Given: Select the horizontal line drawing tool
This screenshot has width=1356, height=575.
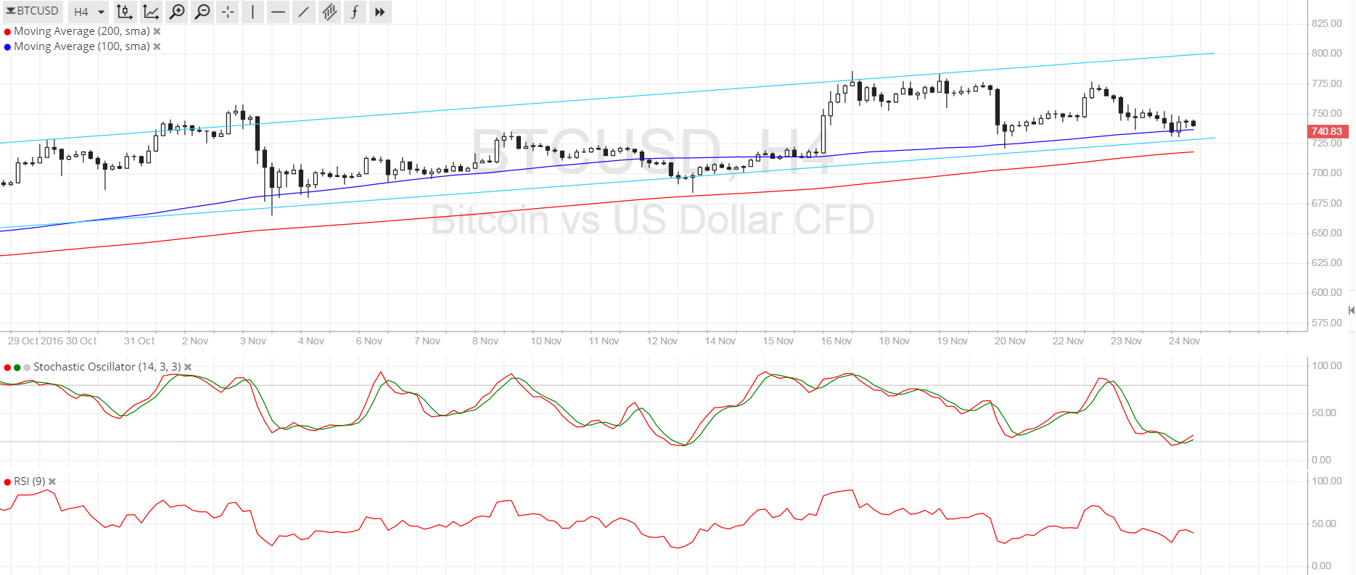Looking at the screenshot, I should click(x=278, y=12).
